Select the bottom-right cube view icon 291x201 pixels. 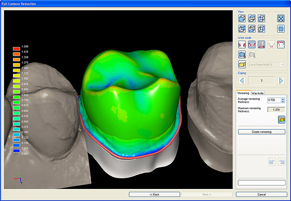pyautogui.click(x=261, y=29)
